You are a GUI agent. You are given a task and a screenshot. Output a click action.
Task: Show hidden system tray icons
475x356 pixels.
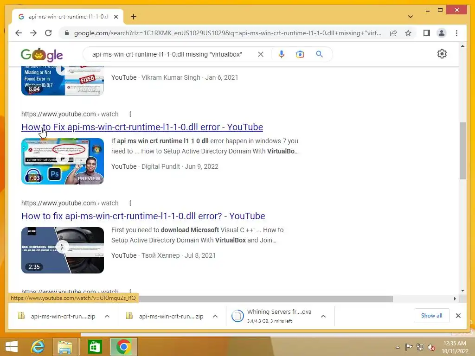pos(398,347)
